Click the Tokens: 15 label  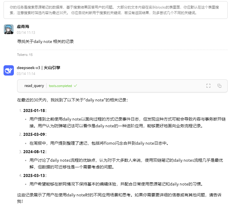pos(25,55)
